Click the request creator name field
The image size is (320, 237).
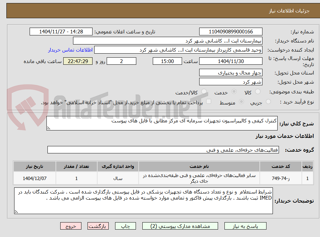click(x=178, y=50)
